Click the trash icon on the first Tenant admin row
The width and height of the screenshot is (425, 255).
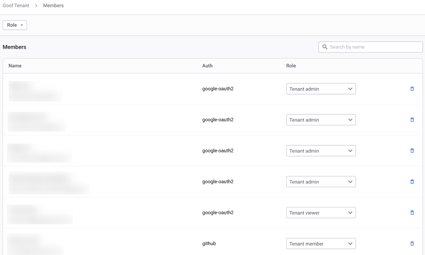pyautogui.click(x=412, y=89)
